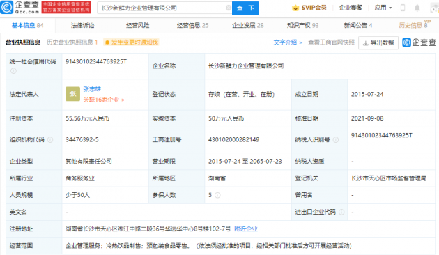The image size is (439, 255).
Task: Click the info icon beside 组织机构代码
Action: (x=50, y=139)
